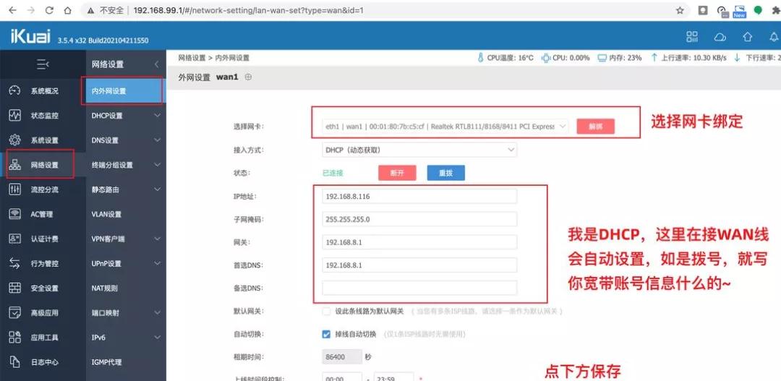The height and width of the screenshot is (381, 781).
Task: Enable 设此条线路为默认网关 checkbox
Action: pyautogui.click(x=326, y=312)
